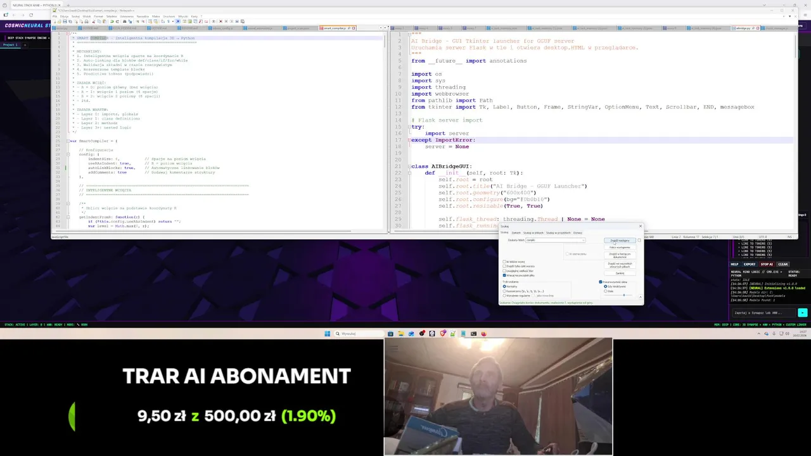
Task: Collapse the find dialog with the up-chevron button
Action: click(641, 297)
